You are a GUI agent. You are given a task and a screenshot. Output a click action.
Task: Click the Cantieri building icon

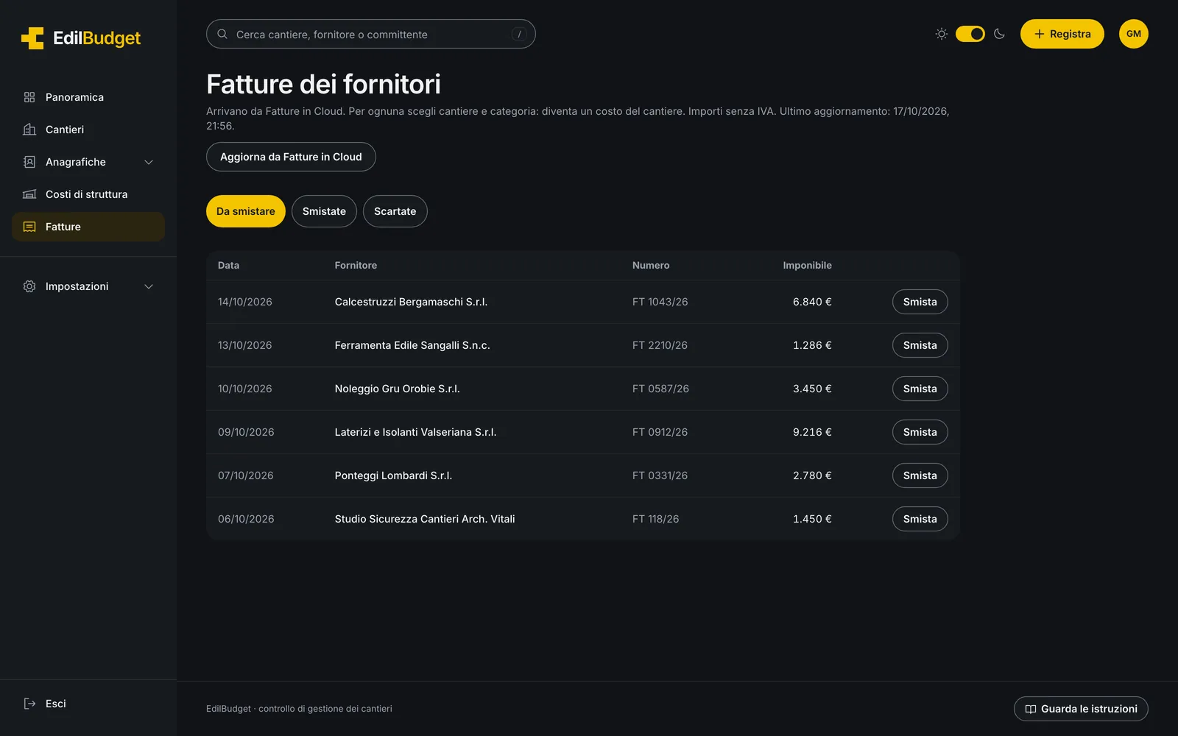(x=29, y=130)
